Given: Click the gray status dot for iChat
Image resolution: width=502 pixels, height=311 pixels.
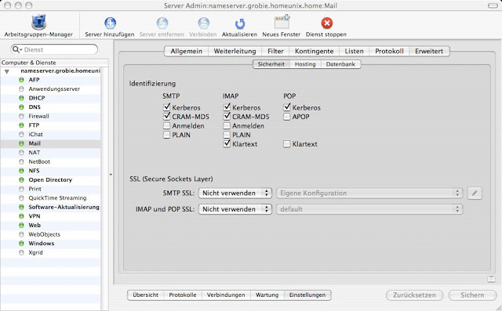Looking at the screenshot, I should tap(21, 134).
